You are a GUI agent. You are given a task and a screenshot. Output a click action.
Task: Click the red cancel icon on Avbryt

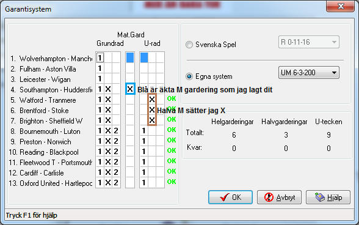pyautogui.click(x=269, y=197)
